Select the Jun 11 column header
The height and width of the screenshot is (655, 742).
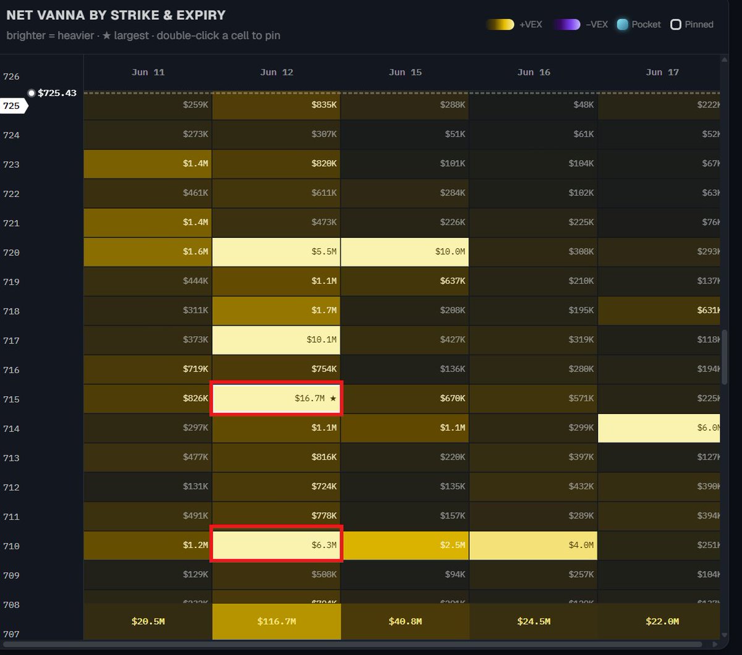(x=148, y=72)
